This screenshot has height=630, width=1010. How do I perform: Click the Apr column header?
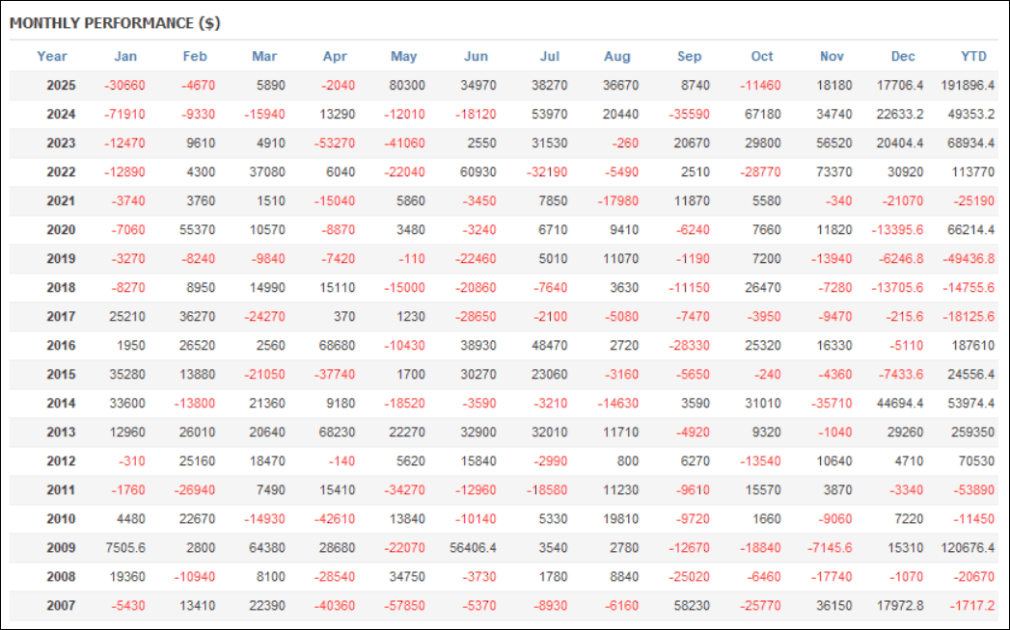335,56
